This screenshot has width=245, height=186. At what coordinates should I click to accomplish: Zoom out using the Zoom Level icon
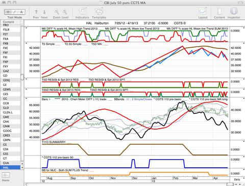click(57, 12)
